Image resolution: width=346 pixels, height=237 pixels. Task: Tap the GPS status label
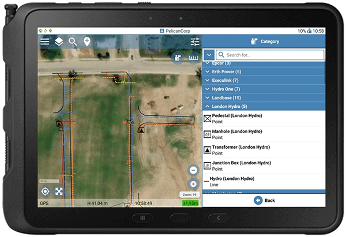click(x=44, y=203)
